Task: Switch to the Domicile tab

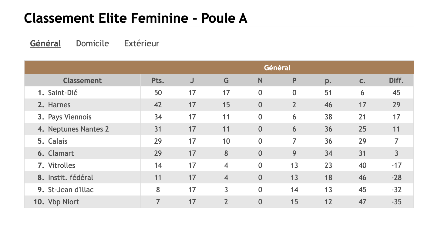Action: pyautogui.click(x=92, y=44)
